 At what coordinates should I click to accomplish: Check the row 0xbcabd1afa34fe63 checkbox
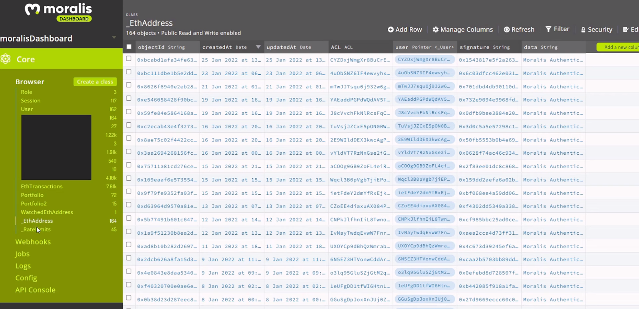[x=129, y=58]
